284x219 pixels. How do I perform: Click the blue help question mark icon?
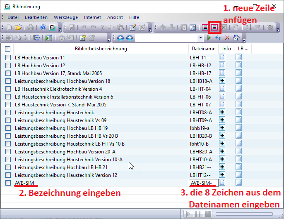(43, 28)
